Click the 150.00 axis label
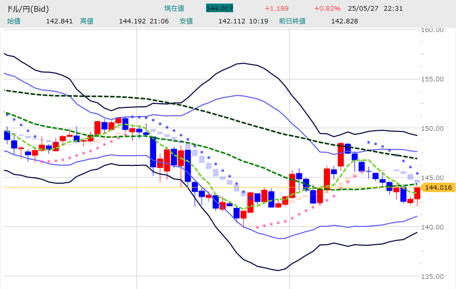 433,129
